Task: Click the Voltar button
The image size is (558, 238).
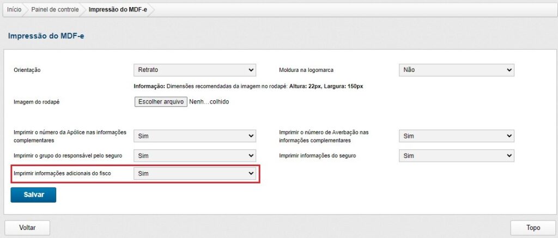Action: (x=27, y=228)
